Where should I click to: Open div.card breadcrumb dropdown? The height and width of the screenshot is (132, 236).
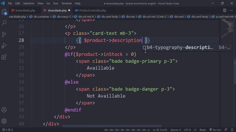179,16
